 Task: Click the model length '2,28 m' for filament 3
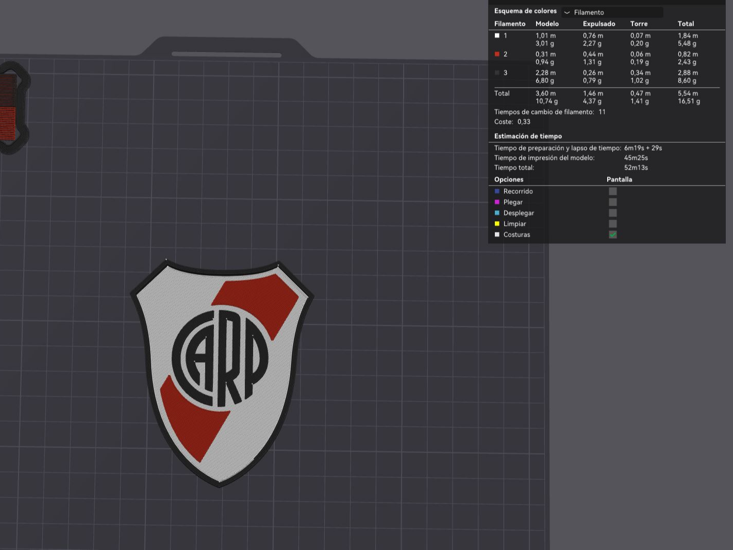(x=545, y=73)
